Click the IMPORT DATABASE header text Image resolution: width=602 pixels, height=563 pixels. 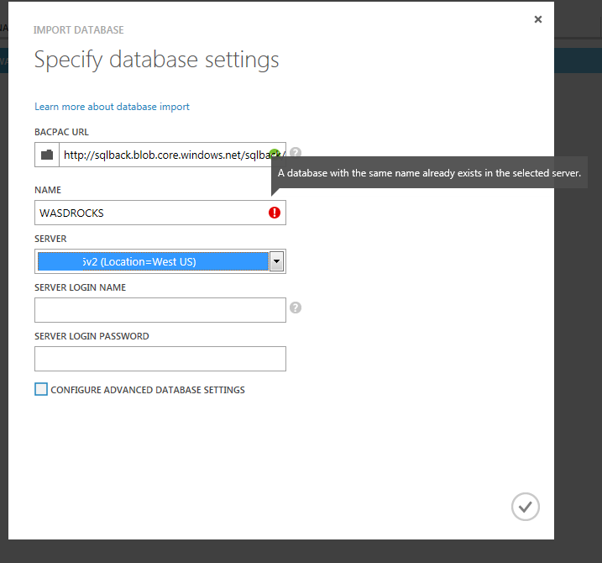(x=78, y=30)
